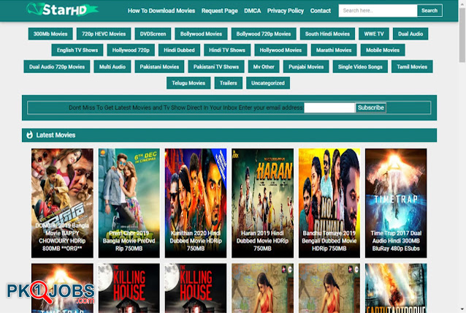Open Dual Audio 720p Movies category

pyautogui.click(x=57, y=67)
